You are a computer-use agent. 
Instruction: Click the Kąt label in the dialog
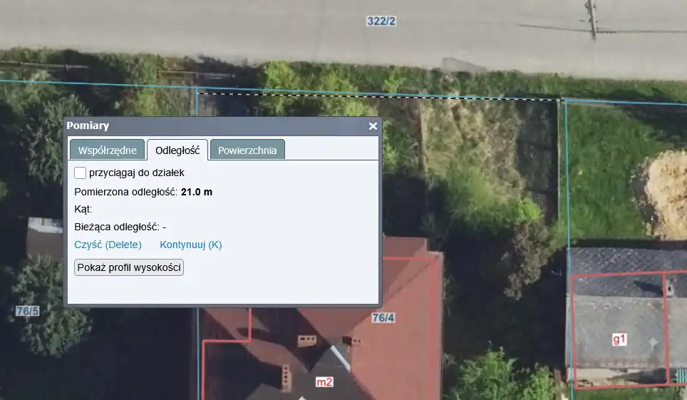coord(83,210)
